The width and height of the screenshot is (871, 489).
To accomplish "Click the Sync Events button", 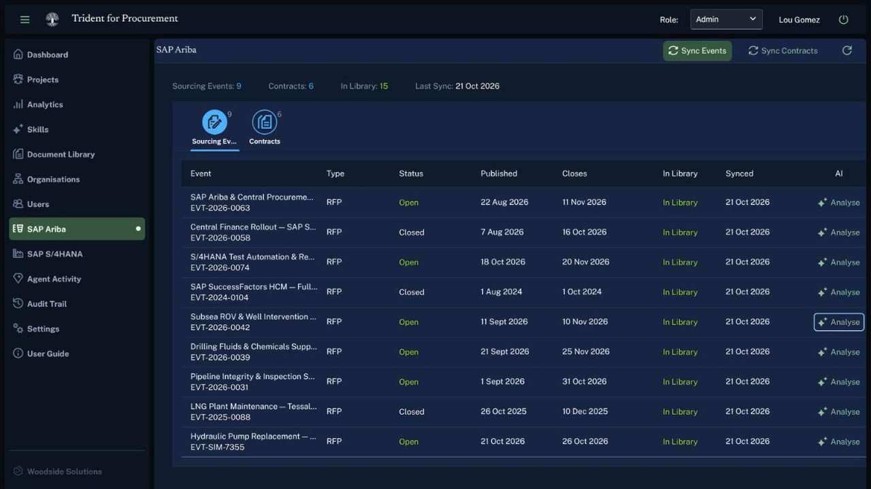I will coord(697,51).
